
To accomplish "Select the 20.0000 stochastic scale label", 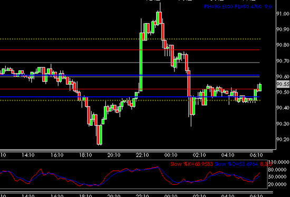I will [277, 184].
